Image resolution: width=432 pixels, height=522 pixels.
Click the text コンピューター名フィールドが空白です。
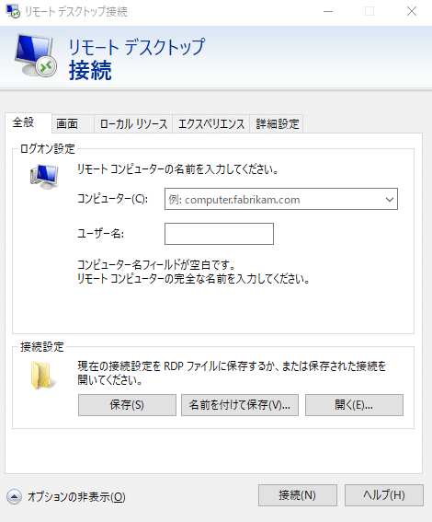coord(156,265)
